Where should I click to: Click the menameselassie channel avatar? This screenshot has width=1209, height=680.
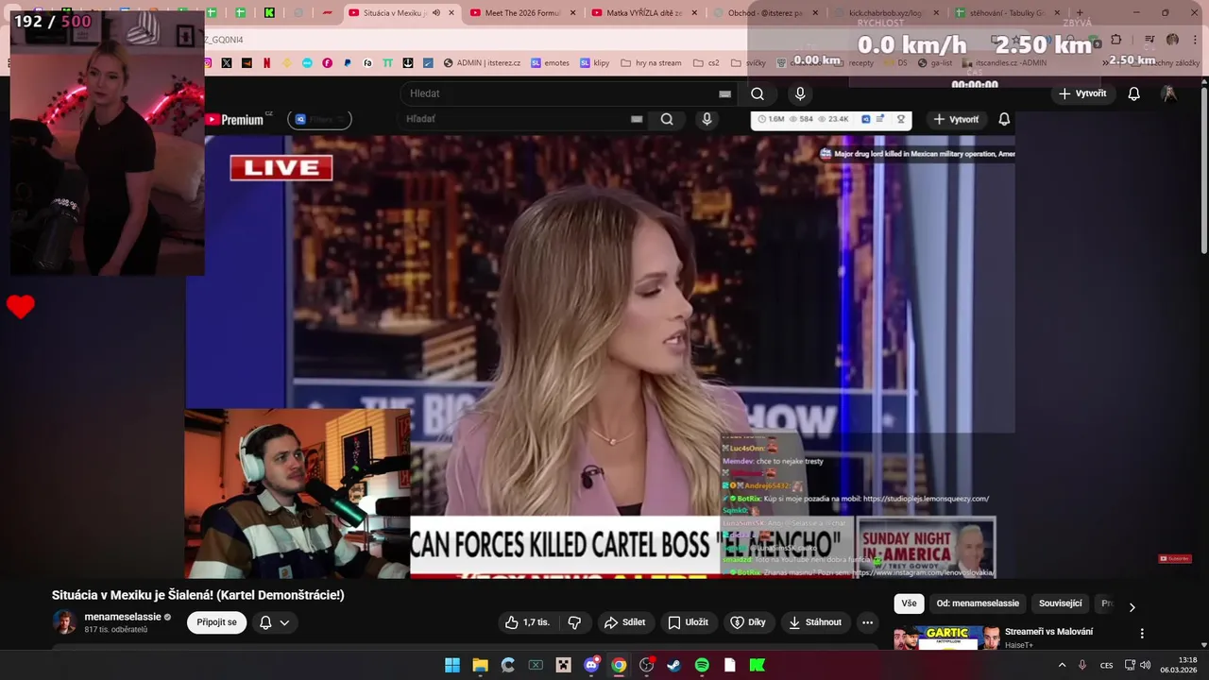64,622
